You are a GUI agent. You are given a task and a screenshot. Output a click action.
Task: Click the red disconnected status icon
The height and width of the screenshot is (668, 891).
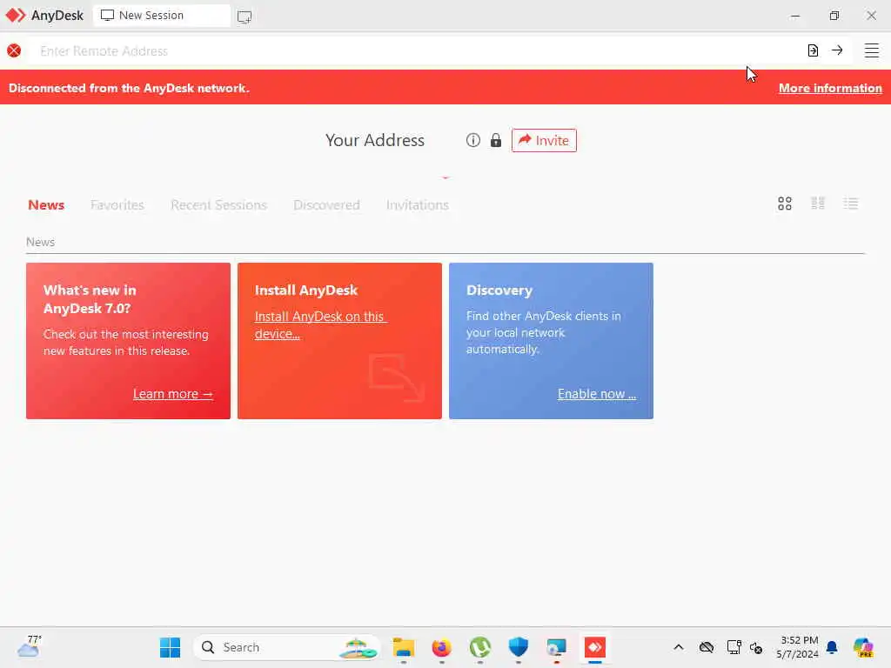tap(14, 50)
